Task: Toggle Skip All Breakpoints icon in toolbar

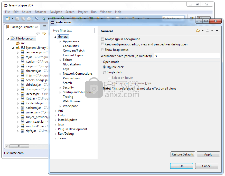Action: pos(36,18)
